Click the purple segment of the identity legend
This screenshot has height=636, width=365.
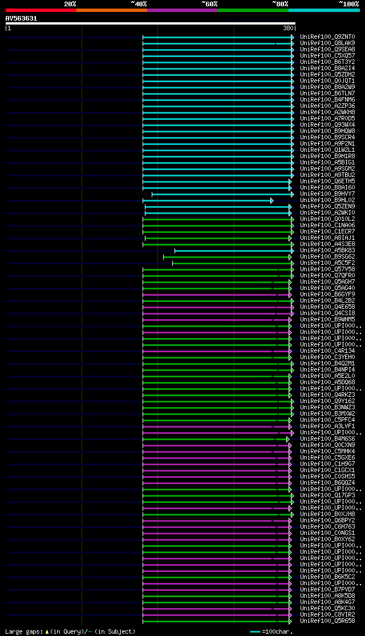click(182, 10)
